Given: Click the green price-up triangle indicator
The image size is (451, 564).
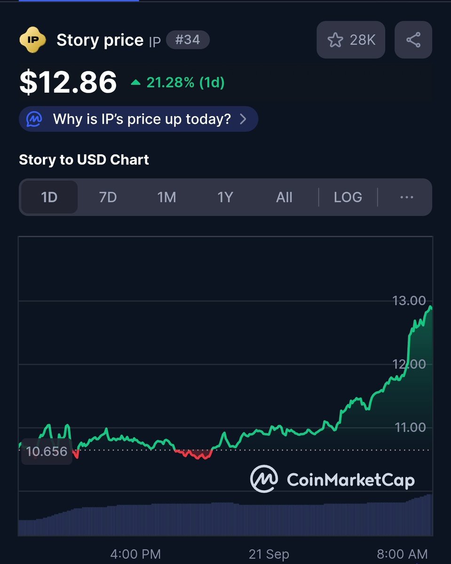Looking at the screenshot, I should click(135, 83).
